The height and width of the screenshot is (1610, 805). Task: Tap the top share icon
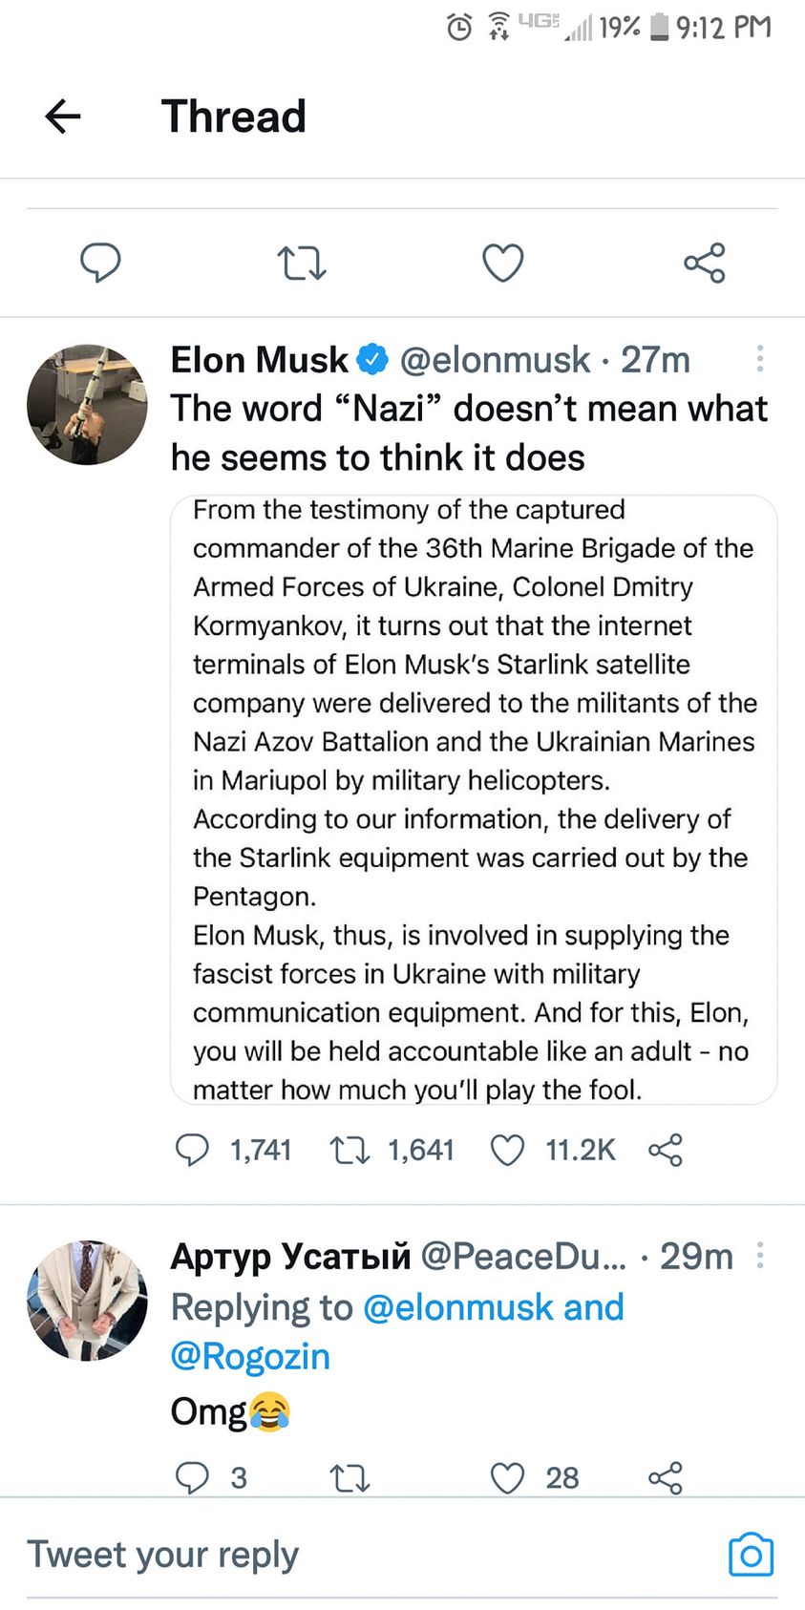[705, 263]
